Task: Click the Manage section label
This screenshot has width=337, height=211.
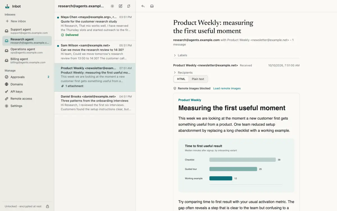Action: [10, 71]
